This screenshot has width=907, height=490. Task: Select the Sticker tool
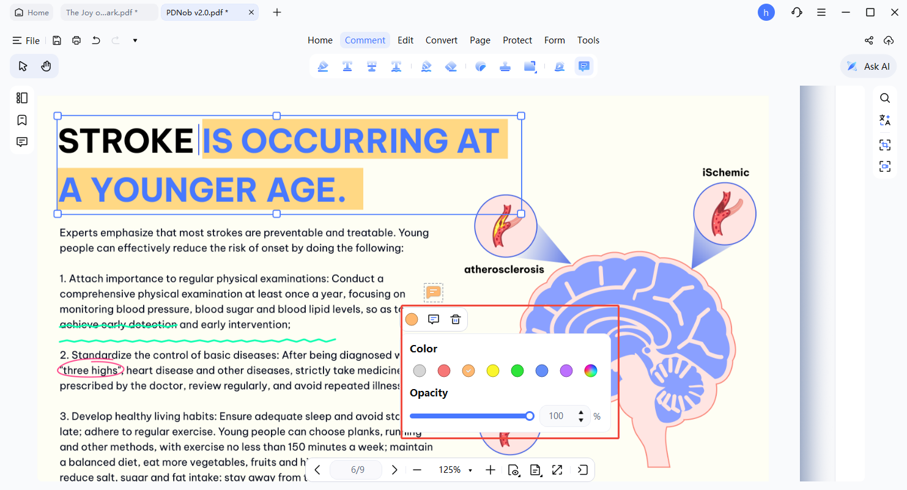click(481, 67)
